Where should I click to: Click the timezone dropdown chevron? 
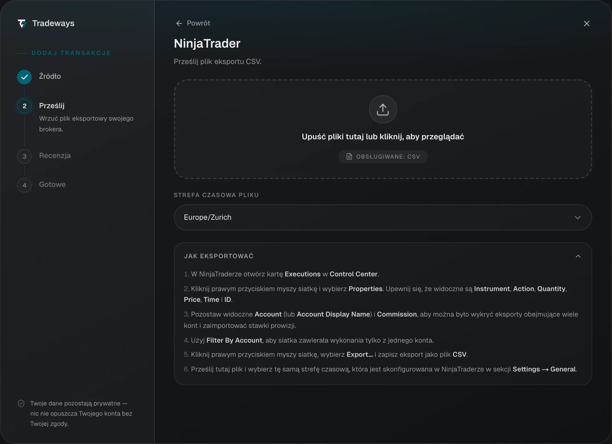(x=578, y=218)
